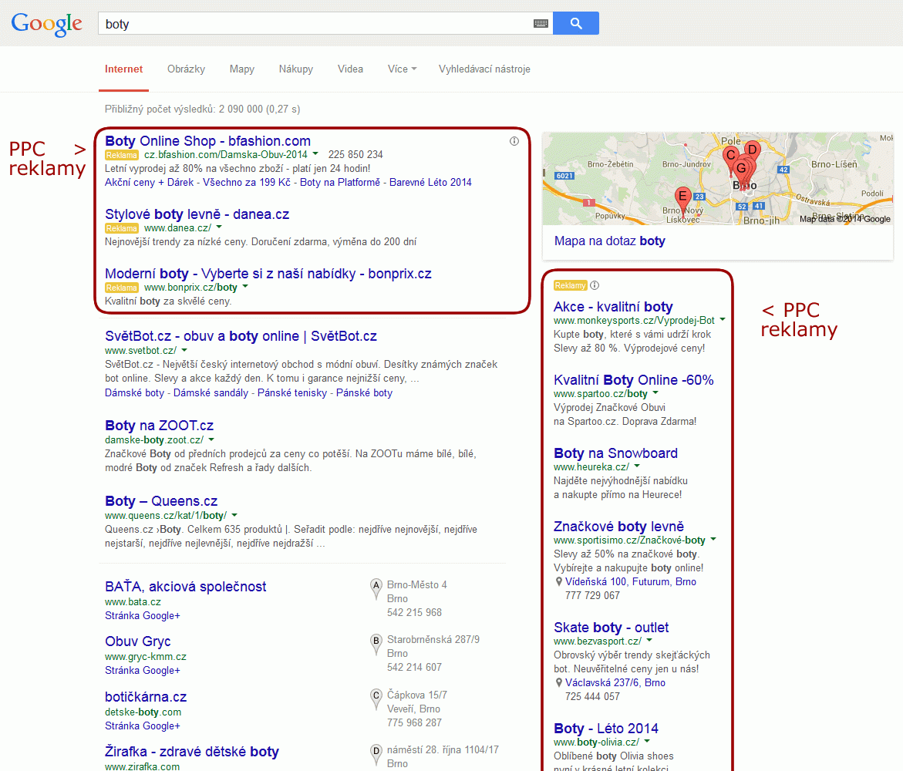
Task: Click the info icon beside top ads
Action: [x=514, y=141]
